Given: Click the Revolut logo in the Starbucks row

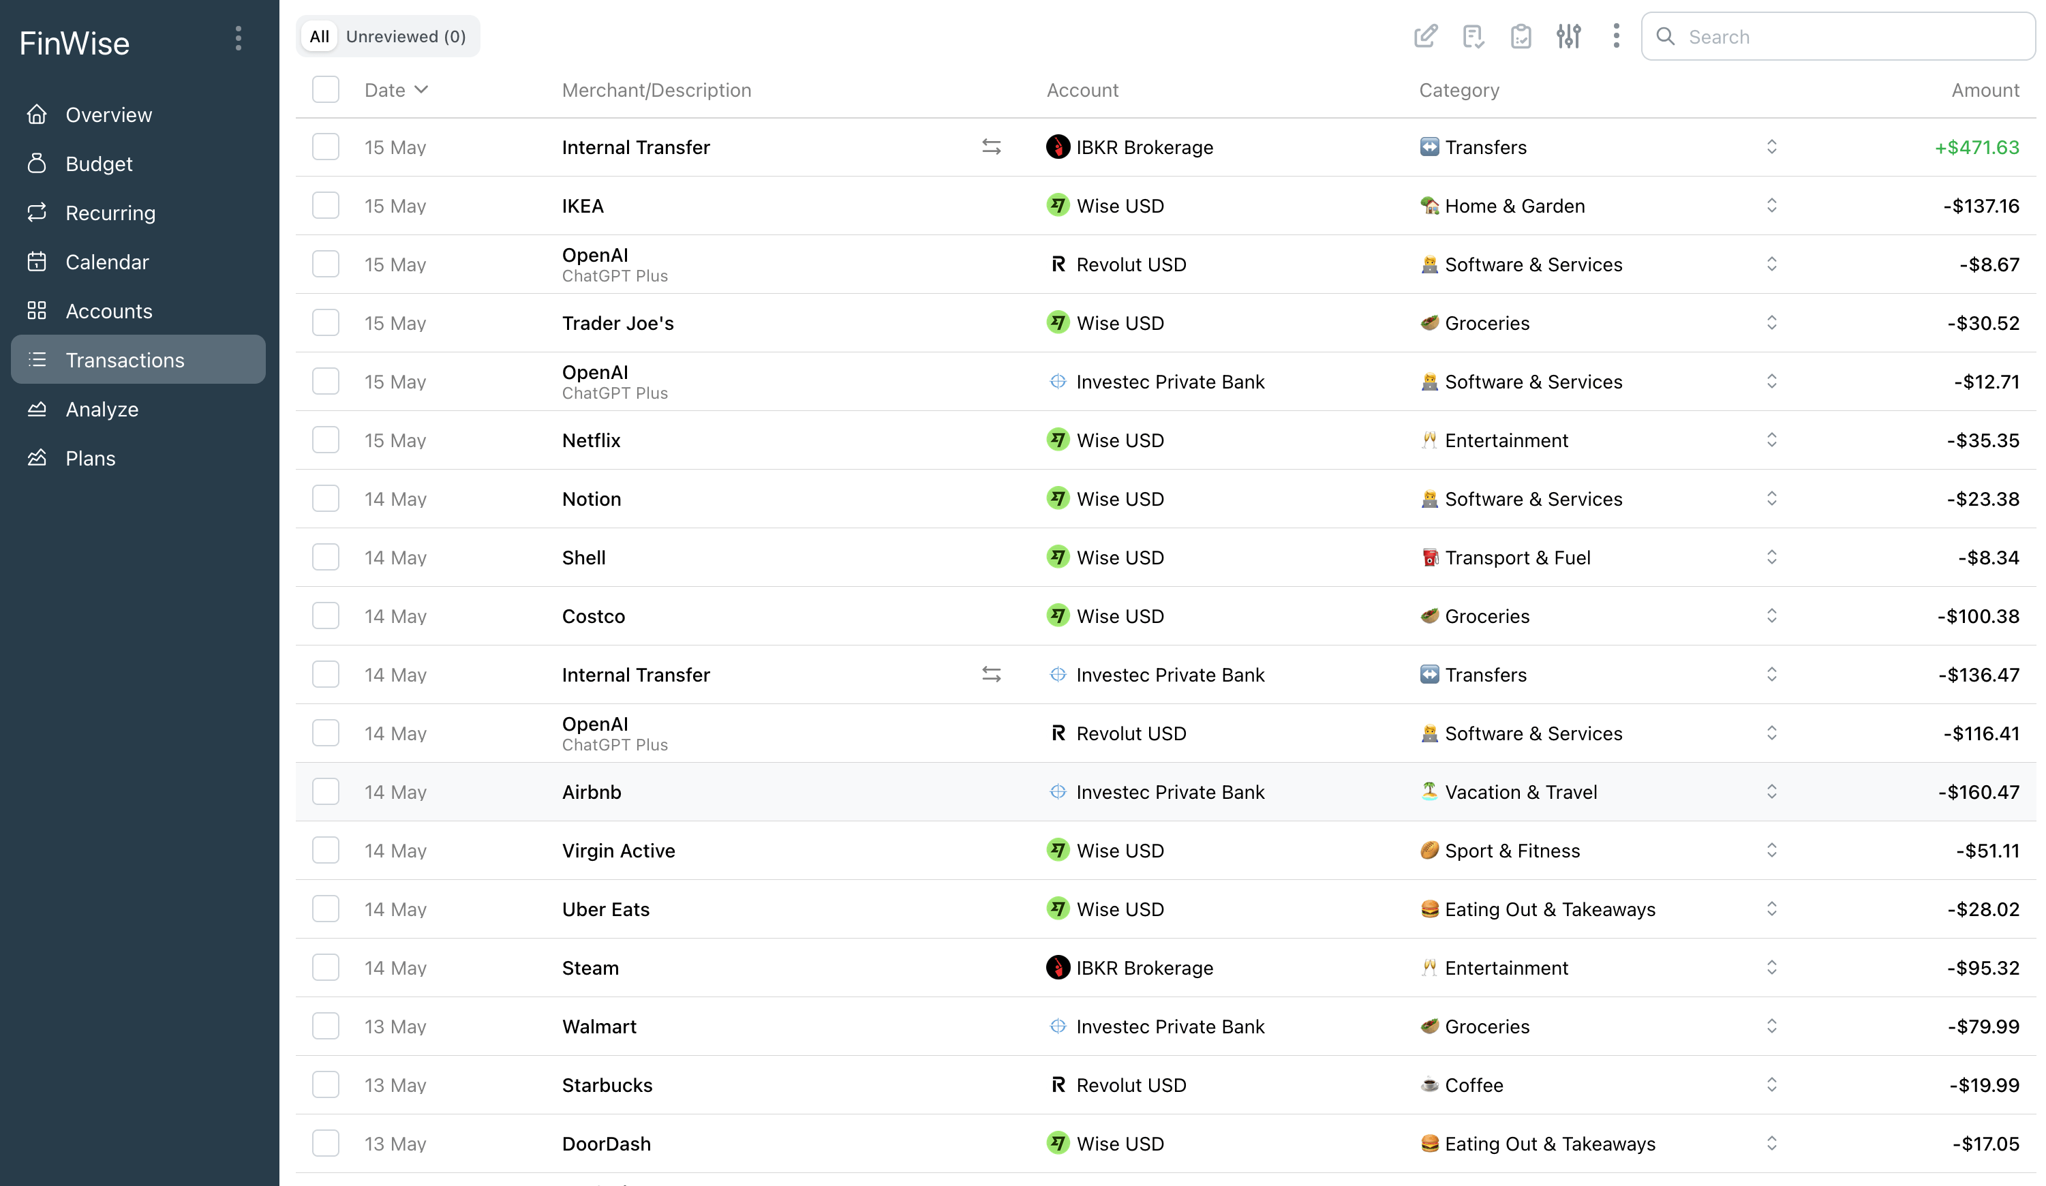Looking at the screenshot, I should 1058,1084.
